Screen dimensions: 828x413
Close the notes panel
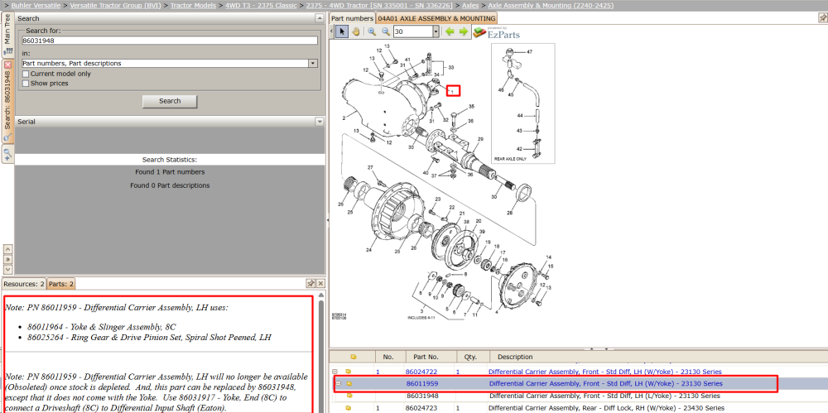point(320,284)
